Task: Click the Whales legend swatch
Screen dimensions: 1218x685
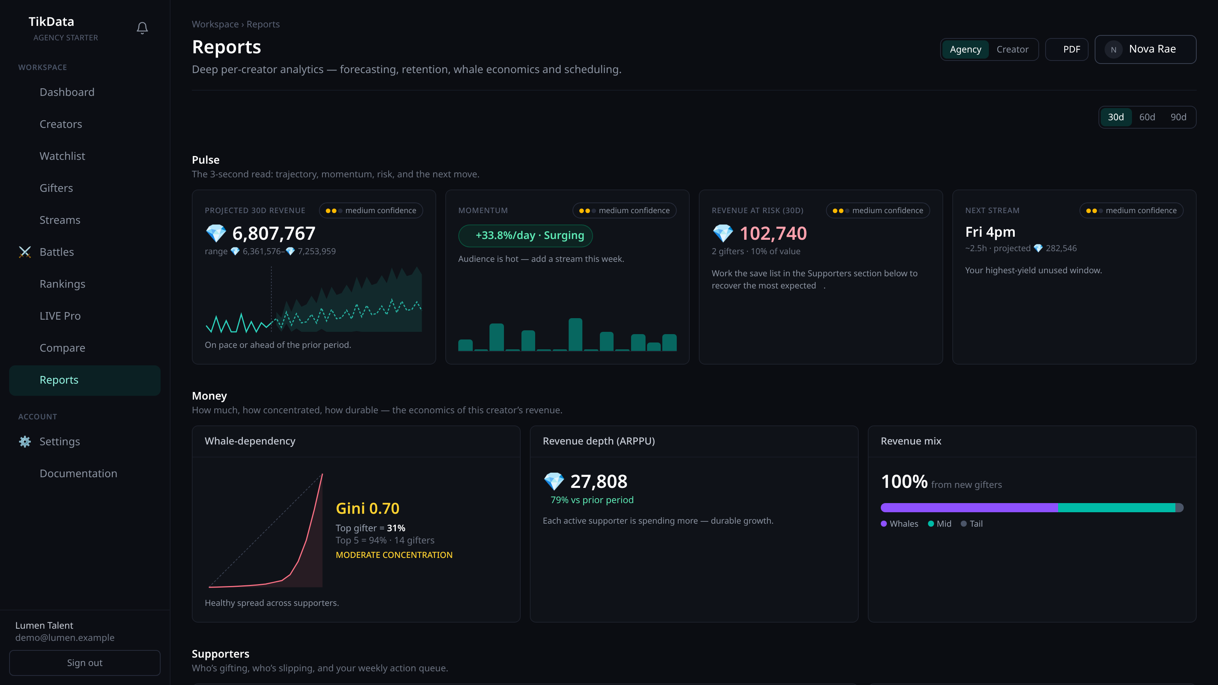Action: click(884, 524)
